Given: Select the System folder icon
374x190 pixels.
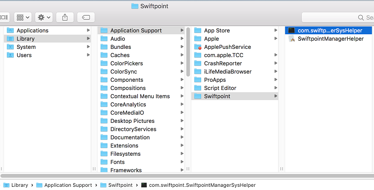Looking at the screenshot, I should pyautogui.click(x=10, y=47).
